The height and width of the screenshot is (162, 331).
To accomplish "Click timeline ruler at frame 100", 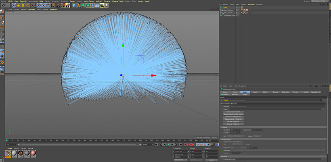I will click(63, 140).
